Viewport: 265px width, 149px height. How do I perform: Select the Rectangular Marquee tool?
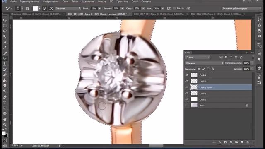click(x=5, y=26)
